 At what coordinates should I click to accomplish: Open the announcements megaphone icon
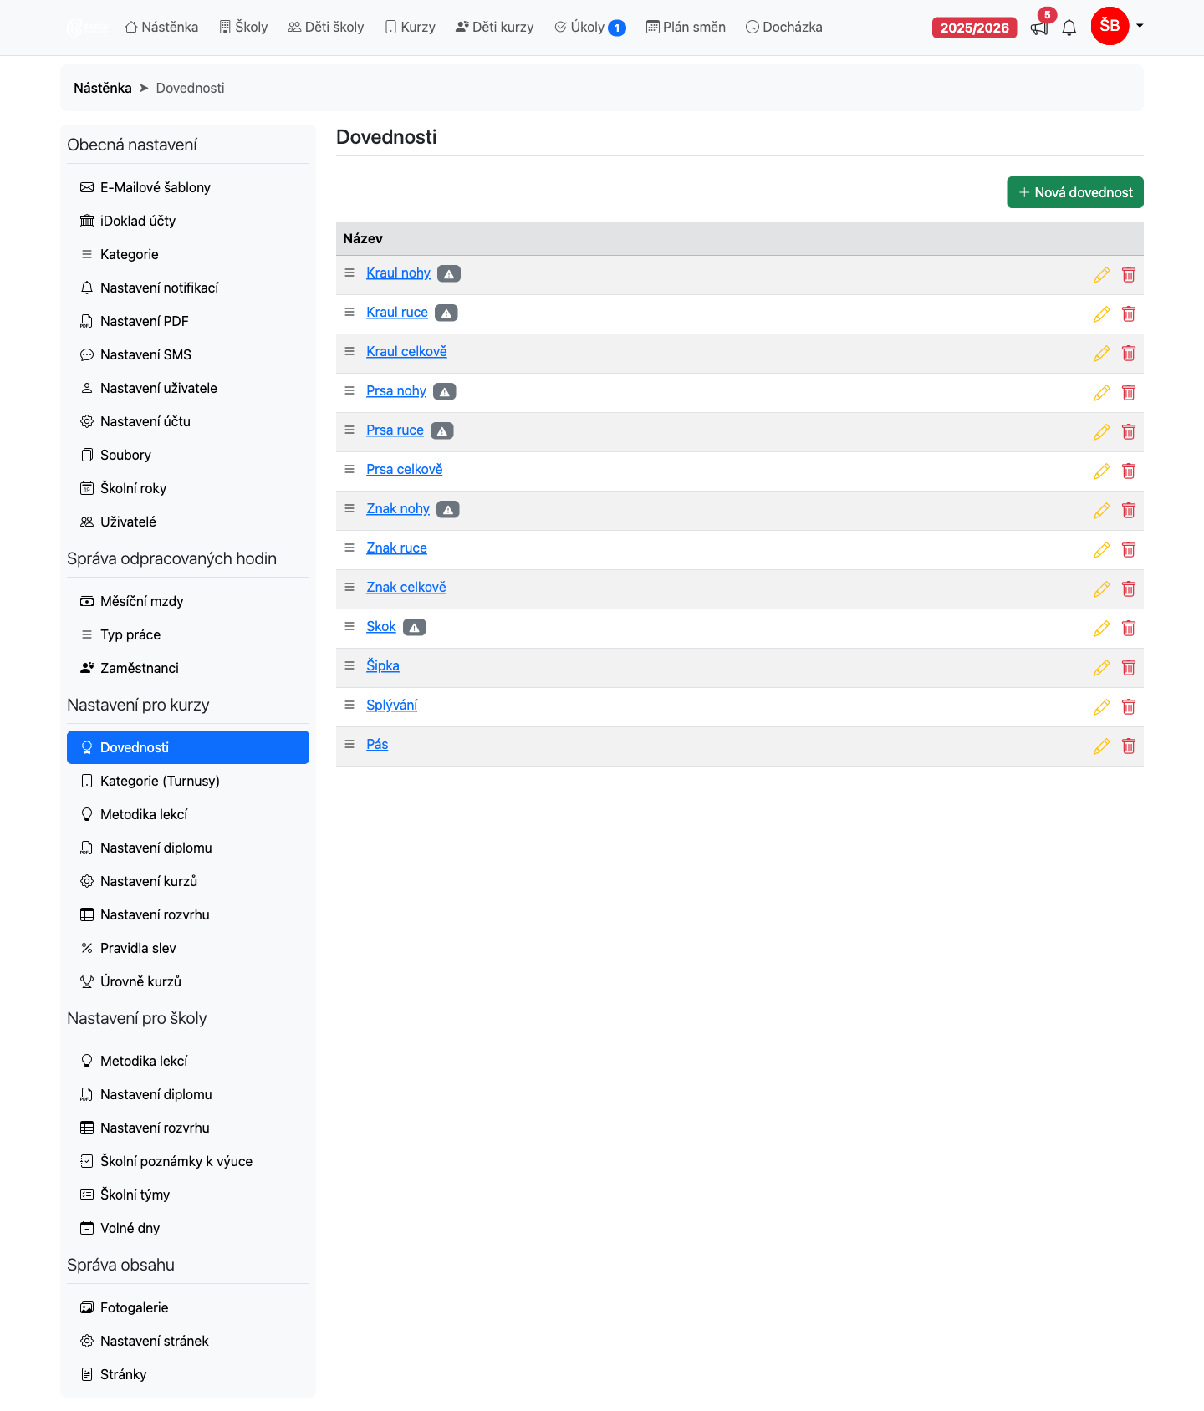pyautogui.click(x=1039, y=28)
